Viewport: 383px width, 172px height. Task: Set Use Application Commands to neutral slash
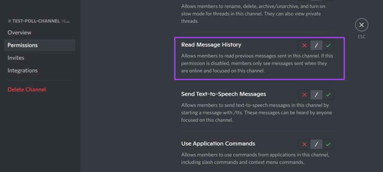click(316, 144)
